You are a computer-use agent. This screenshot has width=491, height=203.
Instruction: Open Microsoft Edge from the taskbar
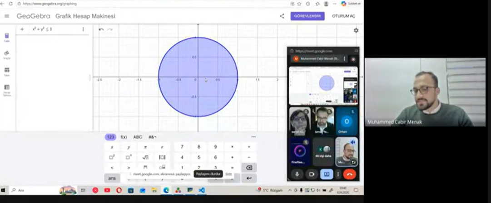tap(166, 190)
